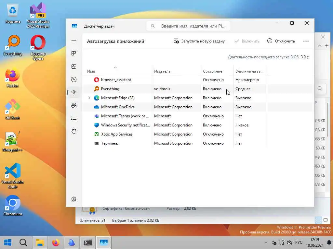Open Performance page in sidebar

pyautogui.click(x=74, y=66)
